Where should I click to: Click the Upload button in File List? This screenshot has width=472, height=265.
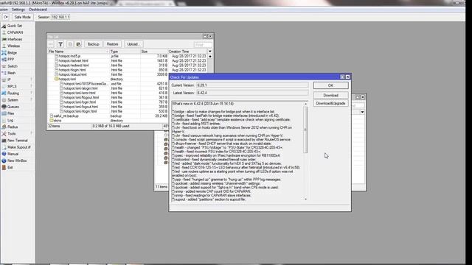133,44
